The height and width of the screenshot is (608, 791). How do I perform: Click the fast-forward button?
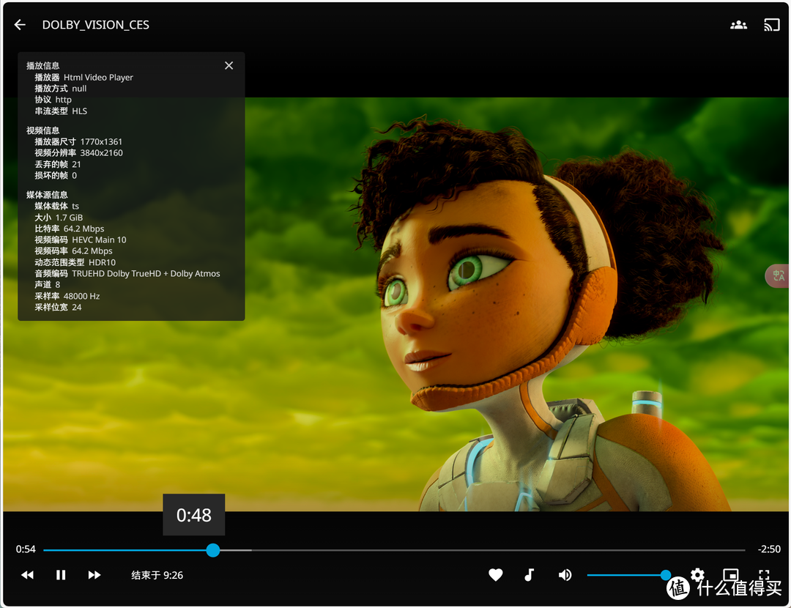[94, 575]
